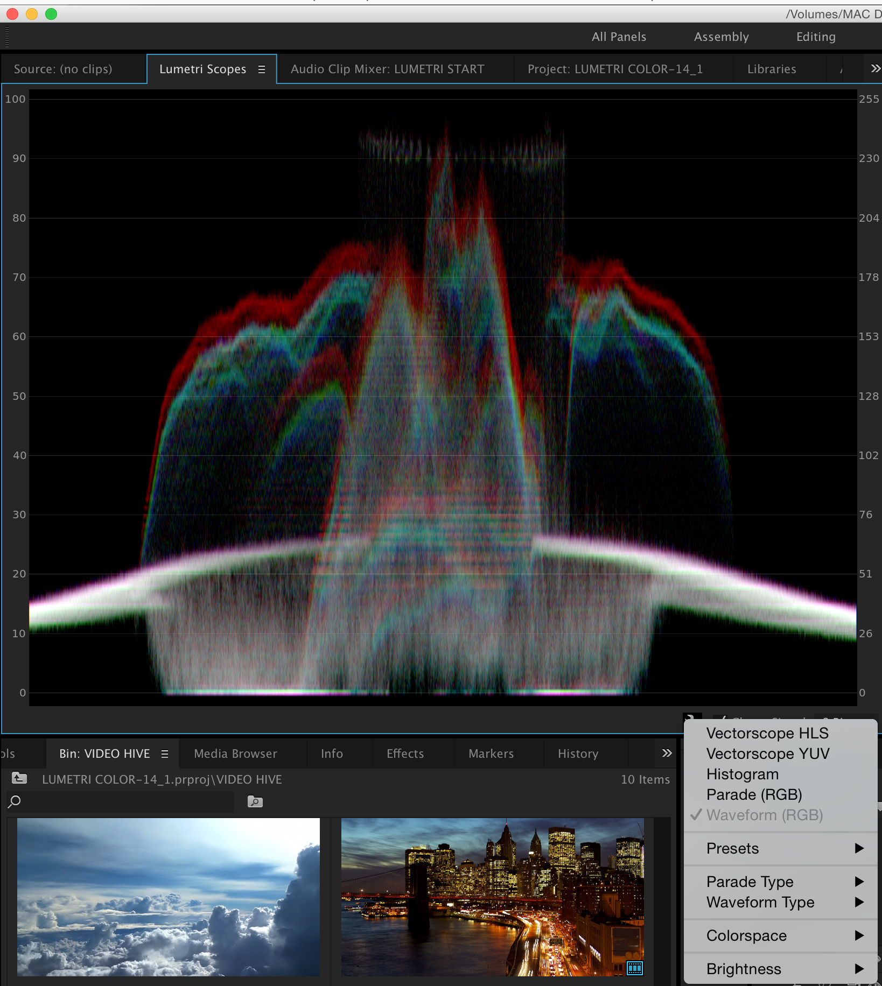Open Project: LUMETRI COLOR-14_1 tab
This screenshot has width=882, height=986.
click(615, 69)
